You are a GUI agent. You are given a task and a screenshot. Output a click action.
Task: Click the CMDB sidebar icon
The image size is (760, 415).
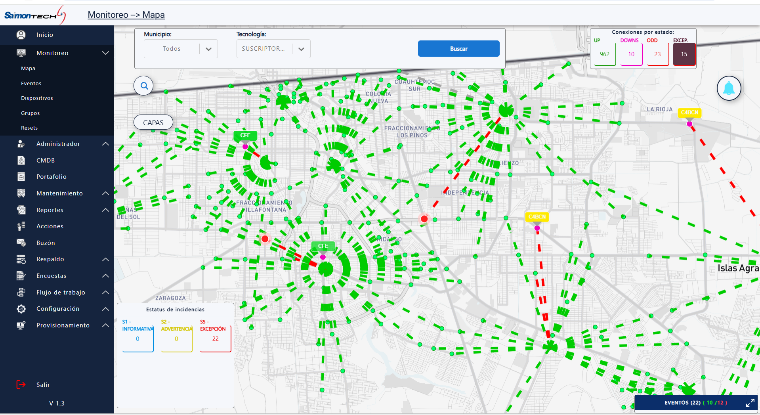(x=21, y=161)
